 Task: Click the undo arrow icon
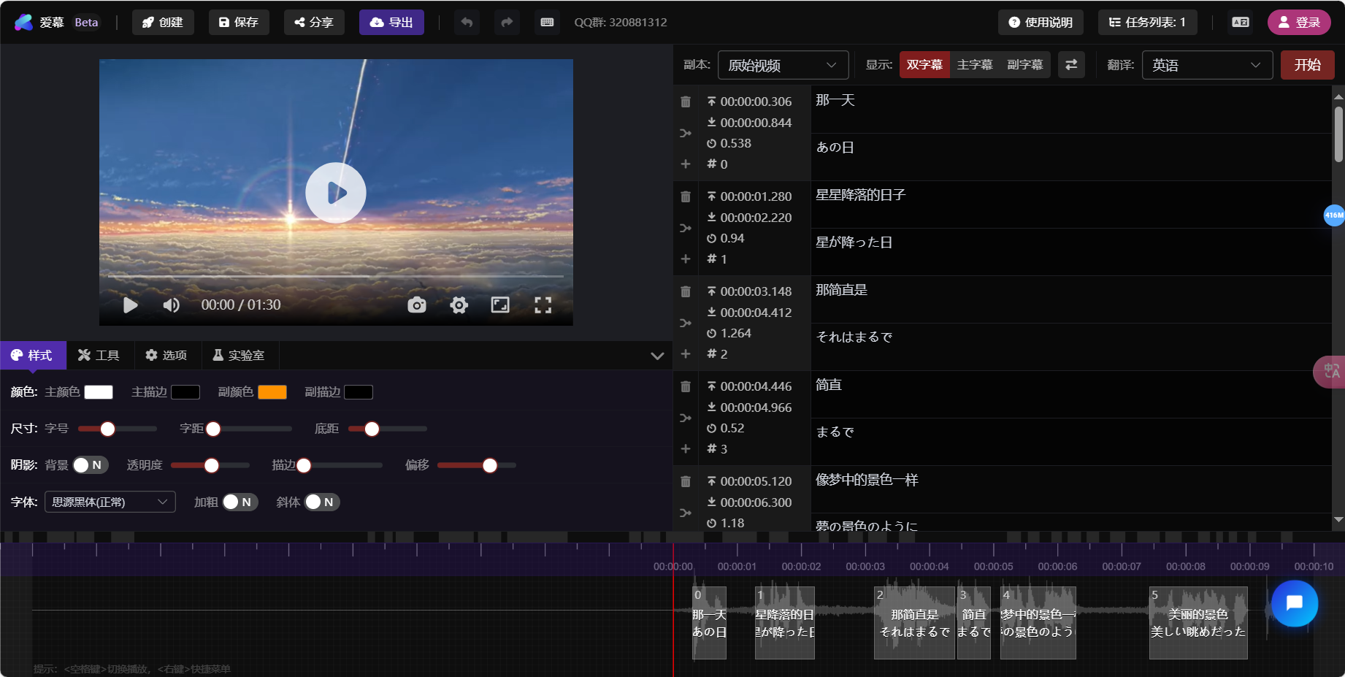(467, 23)
